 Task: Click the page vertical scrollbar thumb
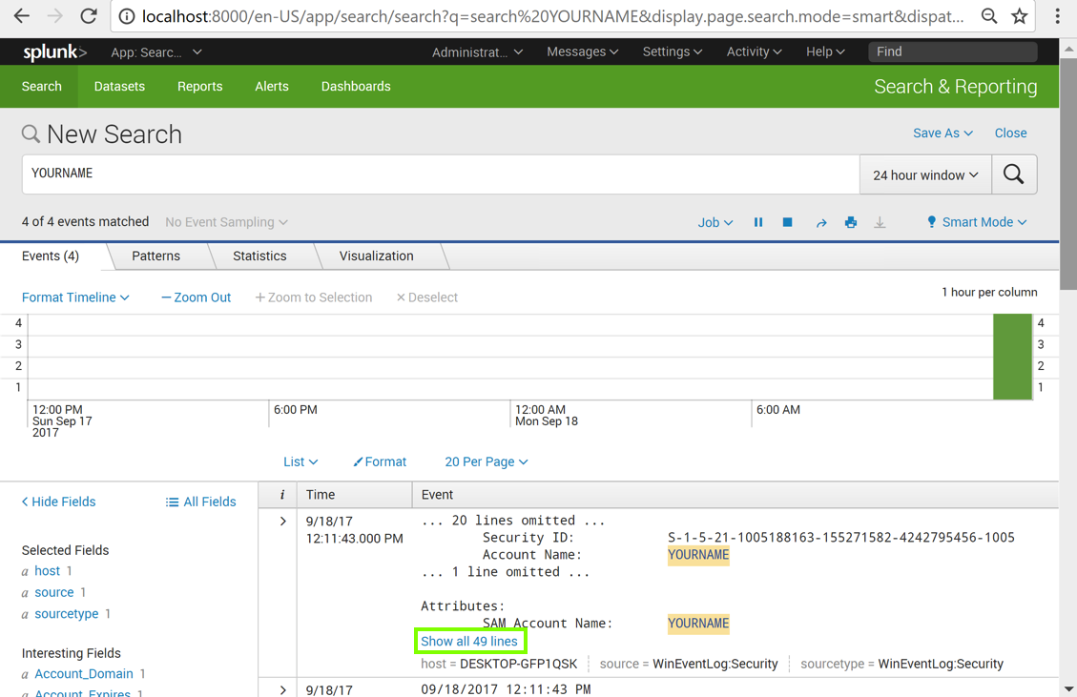click(1068, 174)
